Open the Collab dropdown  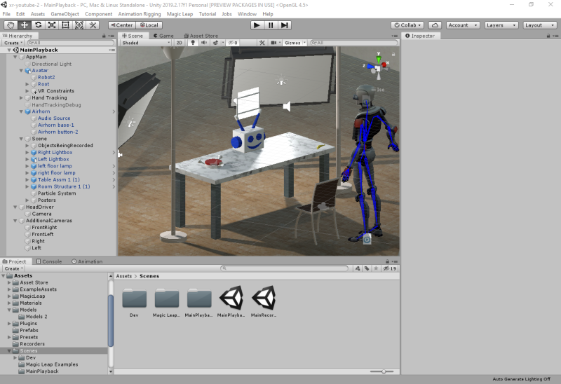point(407,25)
